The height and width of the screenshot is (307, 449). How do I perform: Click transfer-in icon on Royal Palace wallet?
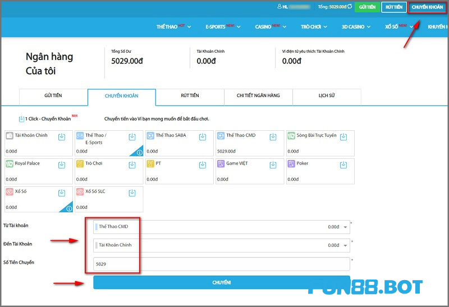(62, 165)
